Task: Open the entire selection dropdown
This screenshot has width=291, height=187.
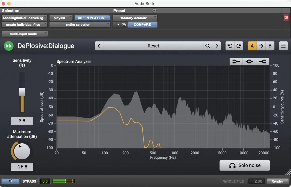Action: click(80, 24)
